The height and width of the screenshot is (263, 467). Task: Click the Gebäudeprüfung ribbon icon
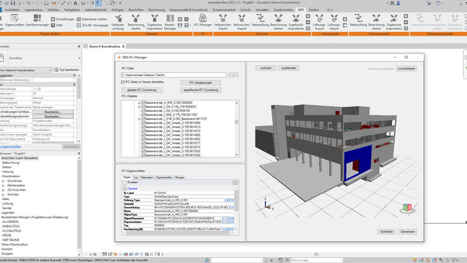click(x=118, y=22)
